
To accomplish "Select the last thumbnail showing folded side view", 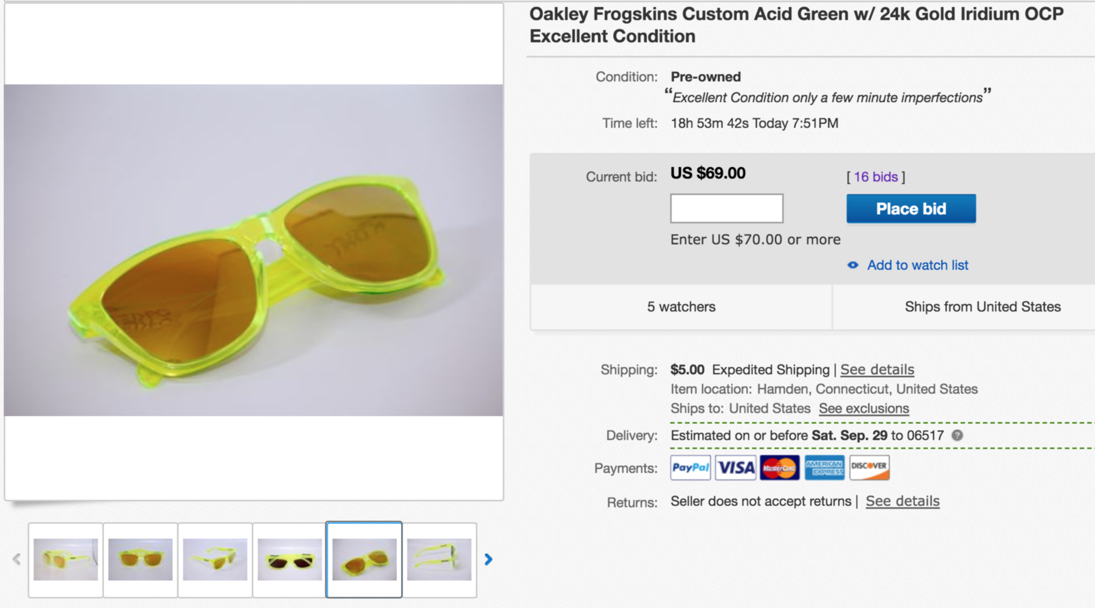I will (439, 559).
